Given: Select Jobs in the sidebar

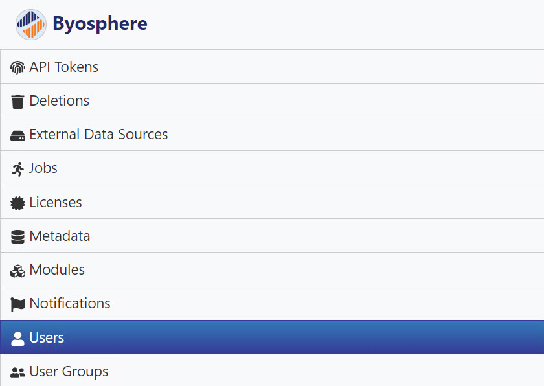Looking at the screenshot, I should (272, 168).
